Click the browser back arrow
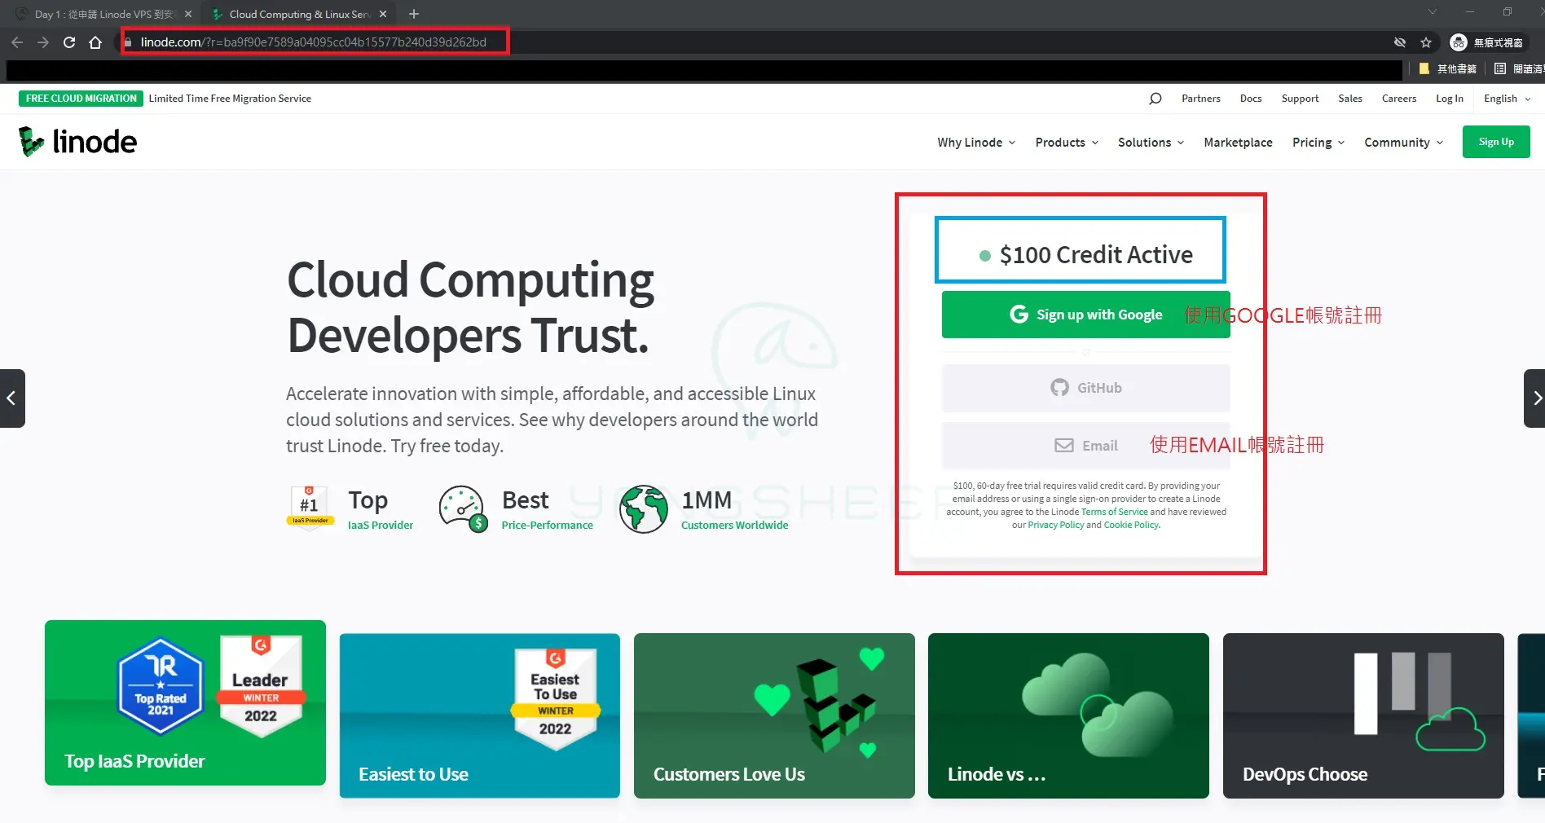 (x=17, y=42)
